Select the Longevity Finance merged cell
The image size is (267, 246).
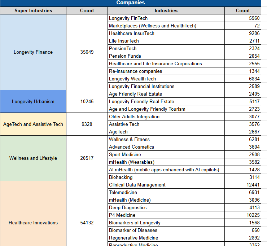33,52
